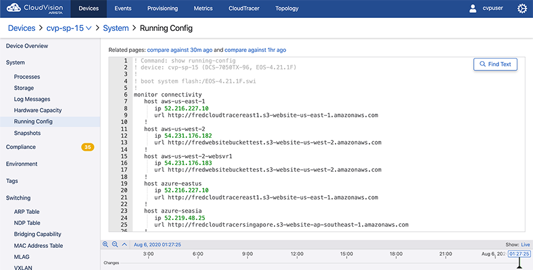533x270 pixels.
Task: Zoom in on the timeline
Action: point(105,244)
